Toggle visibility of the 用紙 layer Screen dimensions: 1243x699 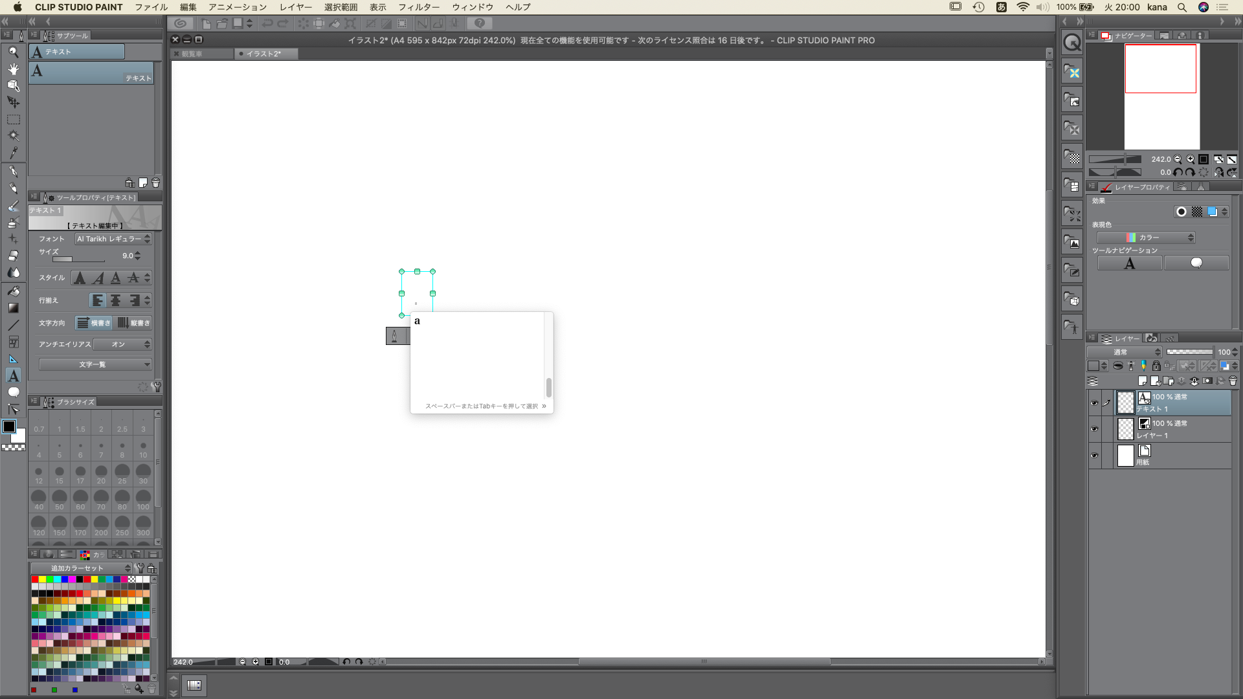point(1094,456)
